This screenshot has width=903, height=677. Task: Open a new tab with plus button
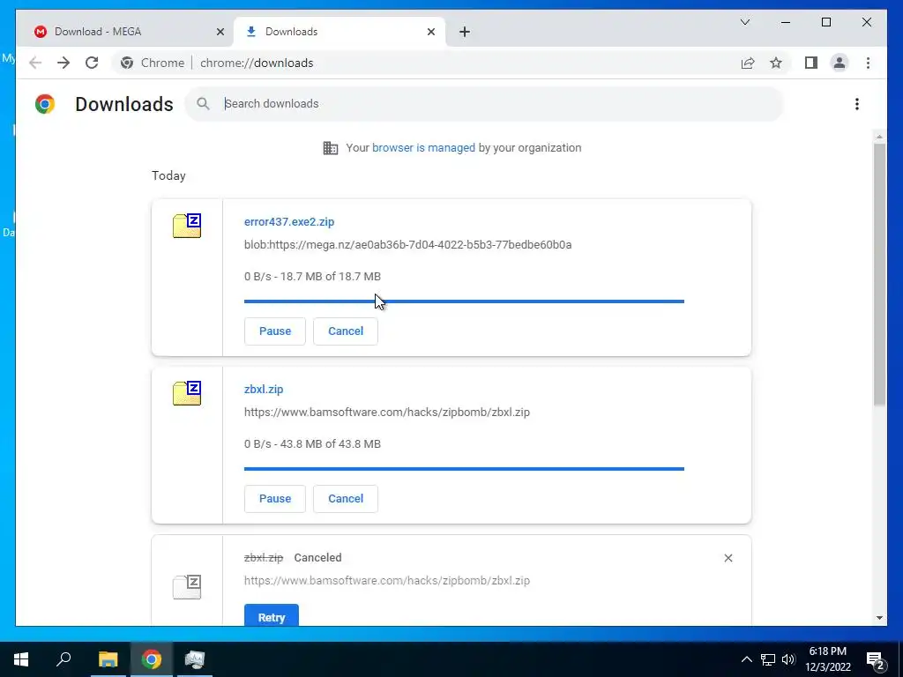pos(465,32)
